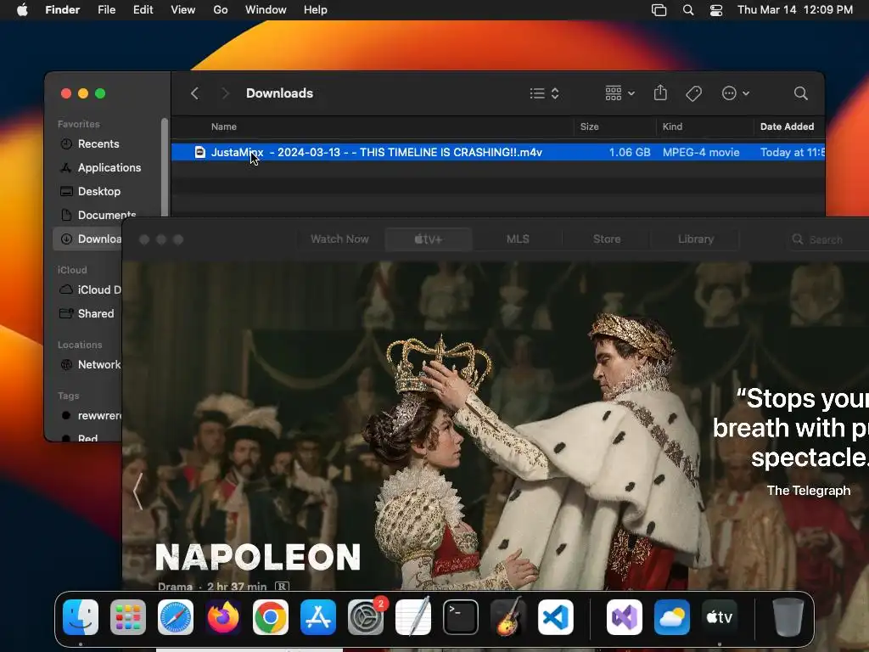Launch GarageBand from the Dock
This screenshot has width=869, height=652.
tap(508, 617)
